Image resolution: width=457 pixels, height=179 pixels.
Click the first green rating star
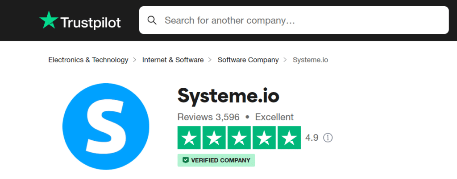(189, 138)
